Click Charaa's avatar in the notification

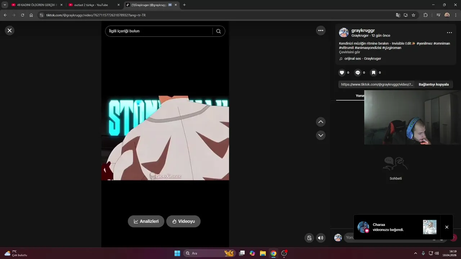pyautogui.click(x=363, y=227)
